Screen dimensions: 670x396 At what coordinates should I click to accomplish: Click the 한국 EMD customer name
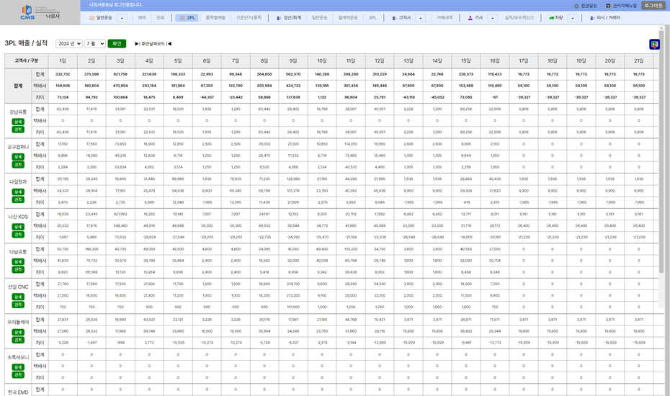coord(18,392)
